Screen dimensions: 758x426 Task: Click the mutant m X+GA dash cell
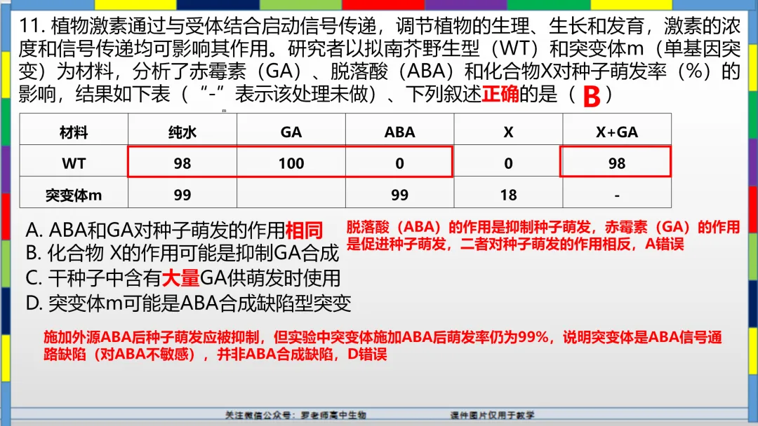coord(617,193)
